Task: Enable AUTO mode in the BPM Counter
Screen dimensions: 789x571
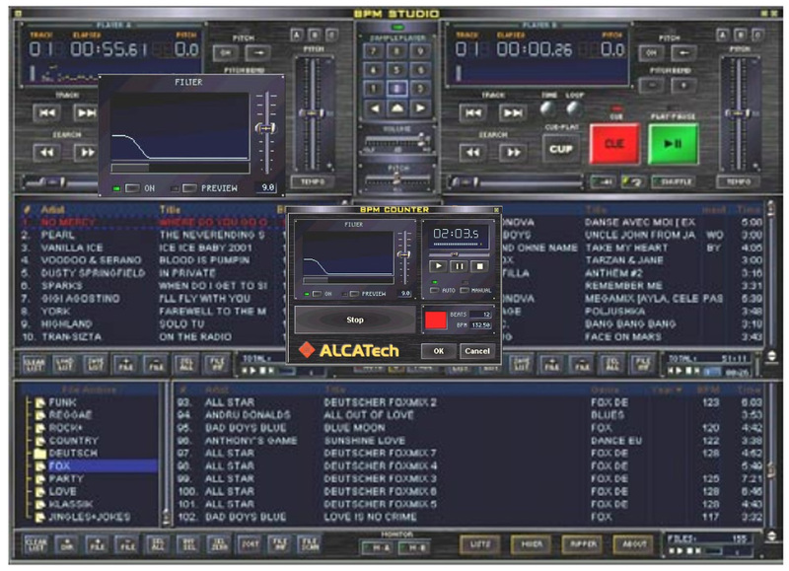Action: tap(435, 290)
